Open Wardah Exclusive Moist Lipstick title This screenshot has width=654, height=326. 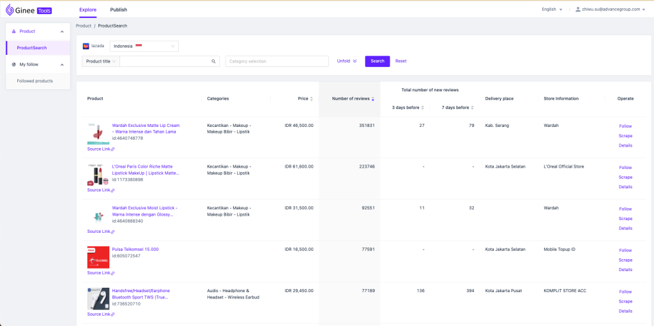tap(145, 211)
